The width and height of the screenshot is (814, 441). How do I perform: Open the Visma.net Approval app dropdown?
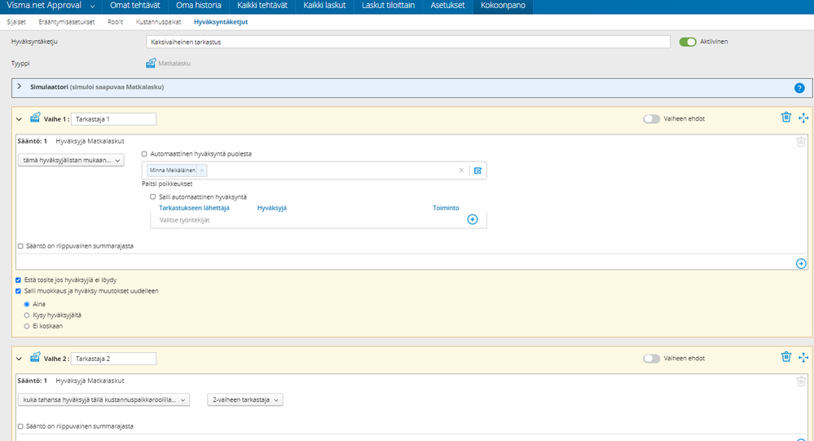pos(92,7)
